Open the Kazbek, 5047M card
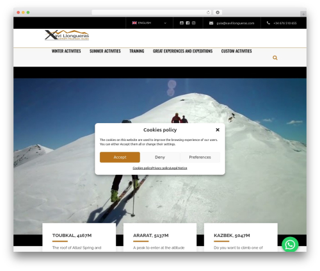The height and width of the screenshot is (271, 320). pyautogui.click(x=241, y=238)
